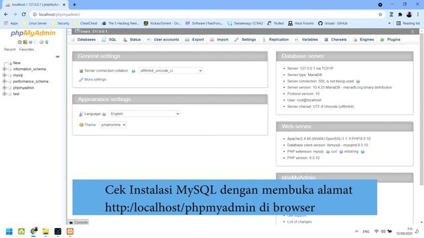Open Engines tab
The image size is (424, 238).
tap(364, 40)
